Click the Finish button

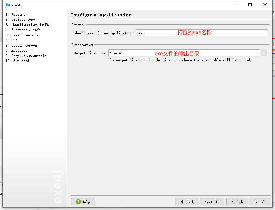[x=237, y=202]
